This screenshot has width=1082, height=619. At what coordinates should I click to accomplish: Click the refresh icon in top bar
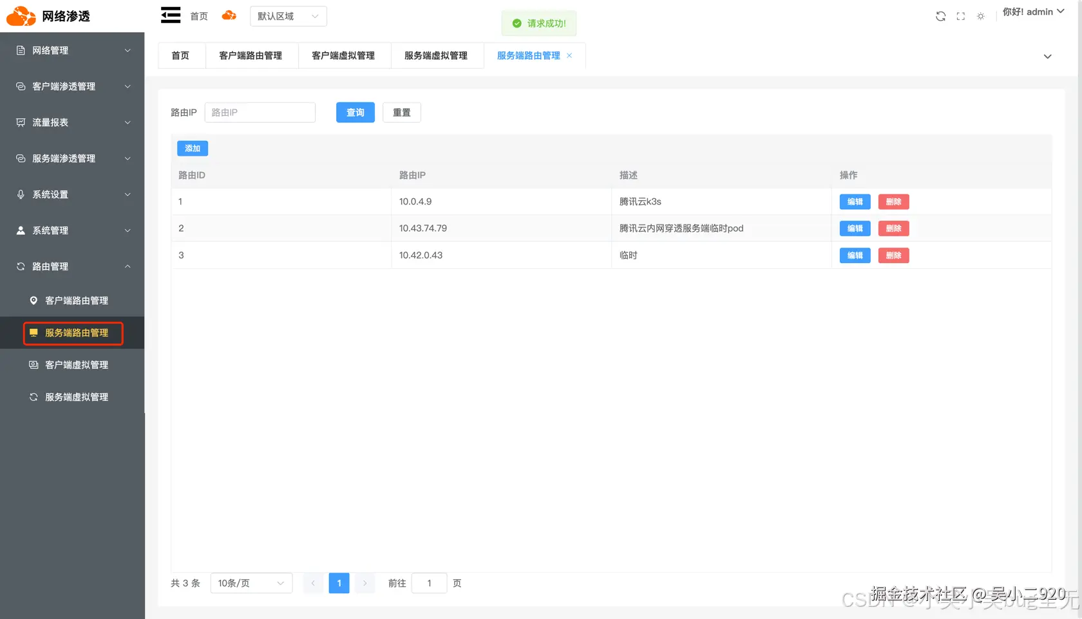pos(940,16)
